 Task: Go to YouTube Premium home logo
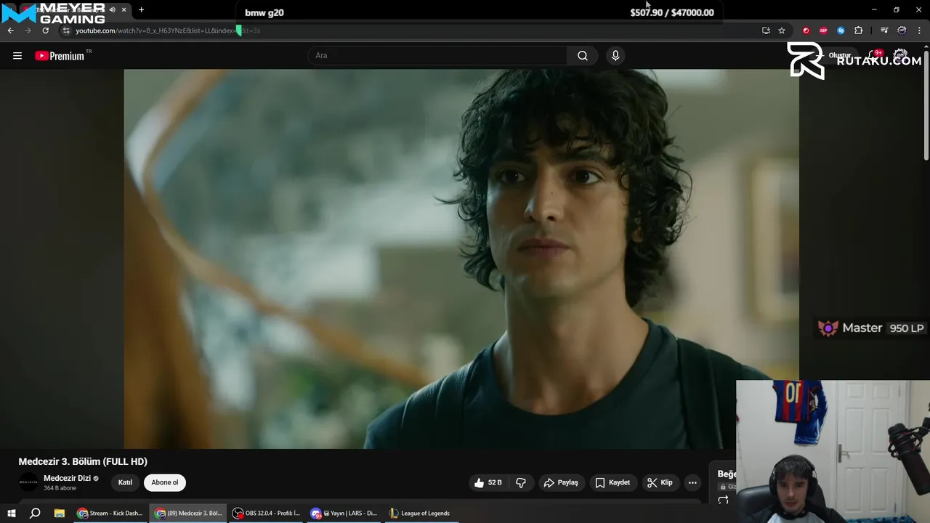pos(60,56)
